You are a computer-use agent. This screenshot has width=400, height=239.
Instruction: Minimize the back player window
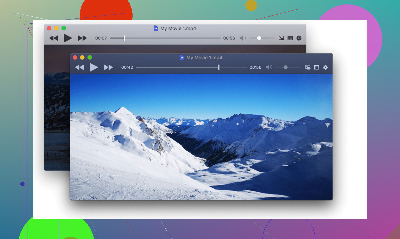[56, 28]
